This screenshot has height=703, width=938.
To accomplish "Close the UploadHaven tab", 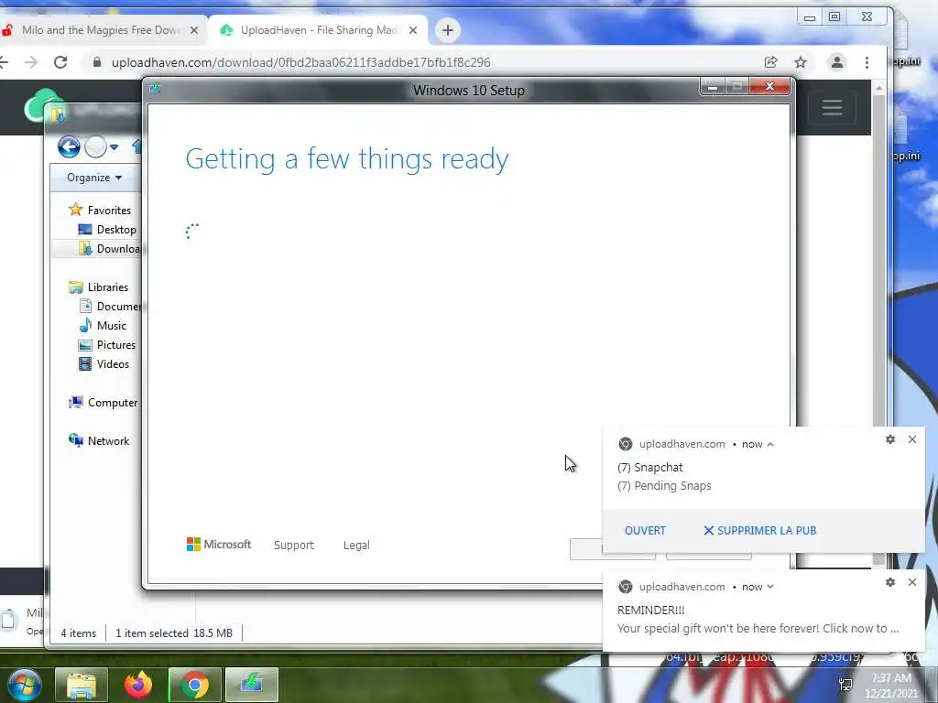I will click(x=413, y=30).
